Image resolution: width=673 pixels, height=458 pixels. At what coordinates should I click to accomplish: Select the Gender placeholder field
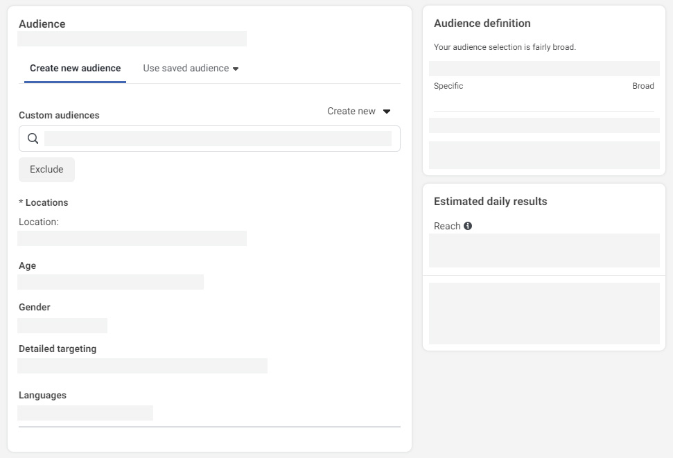tap(62, 326)
